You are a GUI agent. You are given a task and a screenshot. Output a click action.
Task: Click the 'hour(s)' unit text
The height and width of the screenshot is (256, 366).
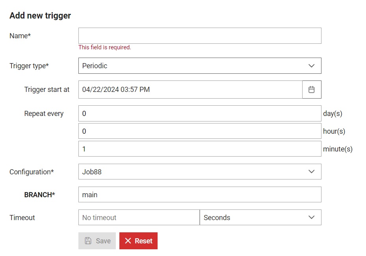334,131
